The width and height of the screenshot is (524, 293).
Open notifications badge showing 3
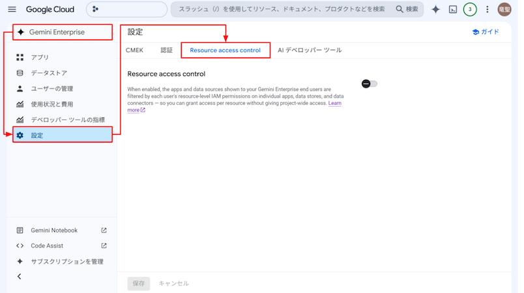470,9
